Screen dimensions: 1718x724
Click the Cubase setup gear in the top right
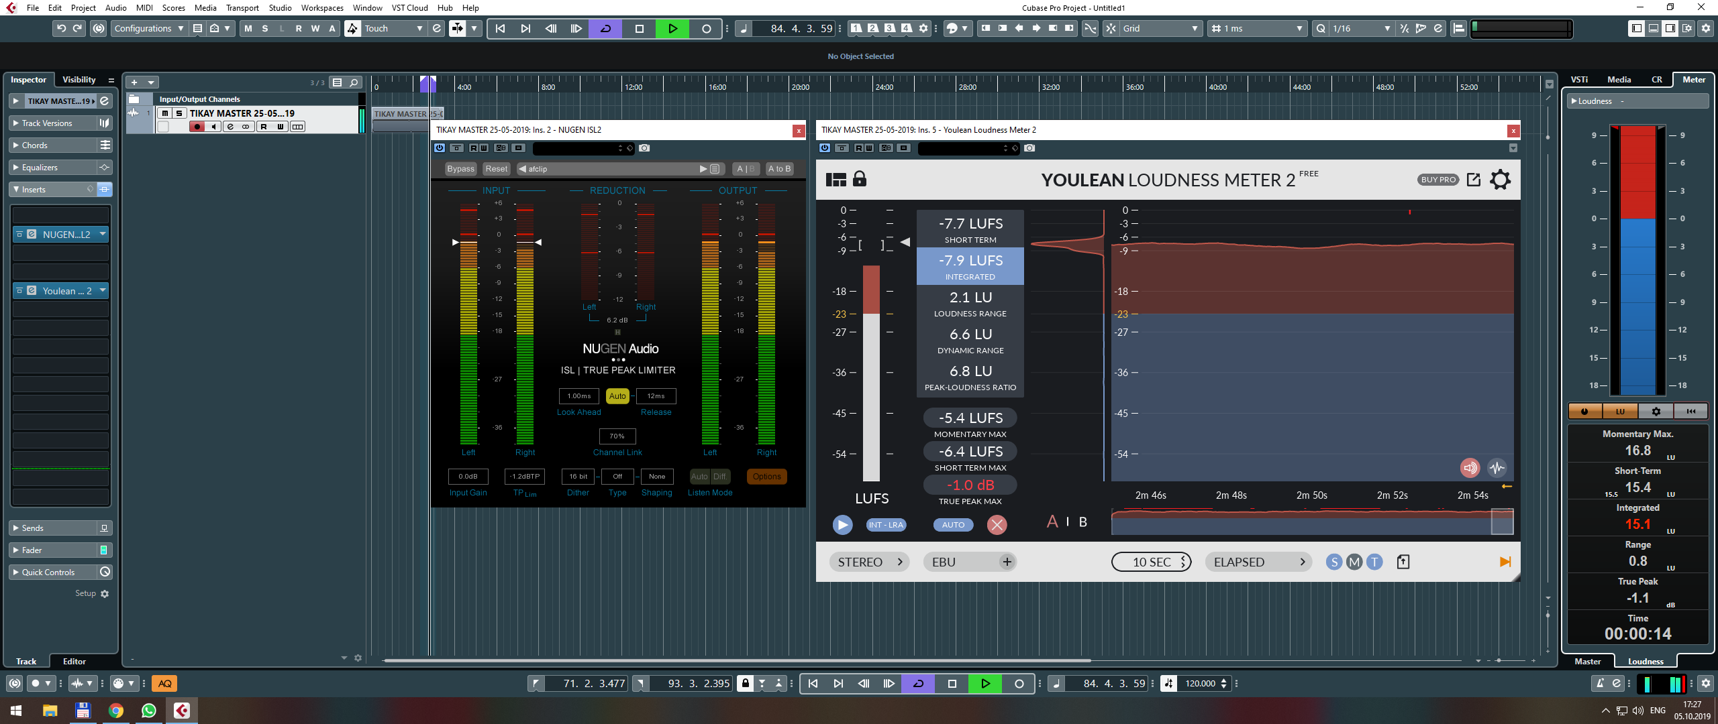pyautogui.click(x=1705, y=28)
